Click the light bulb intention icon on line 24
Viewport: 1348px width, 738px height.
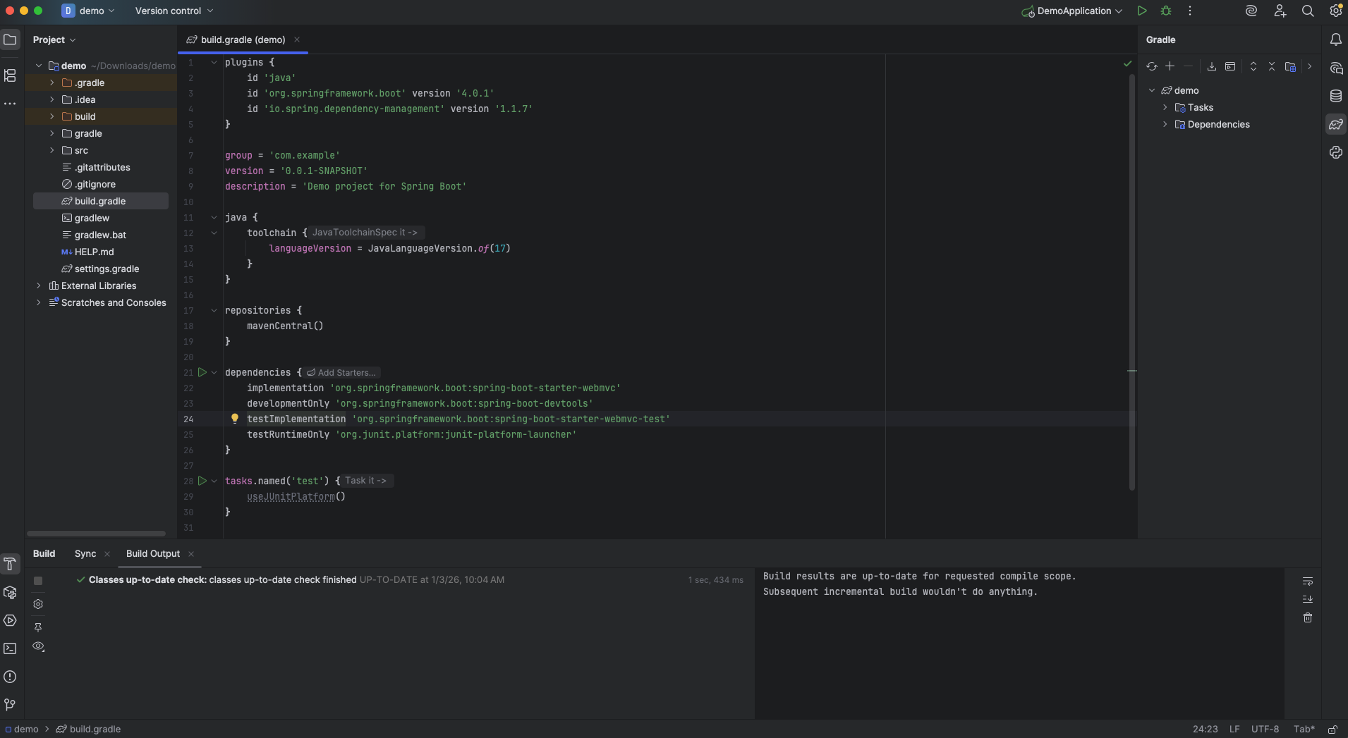pos(235,419)
